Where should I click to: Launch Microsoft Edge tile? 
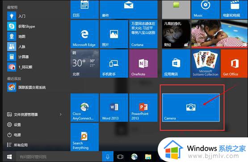[x=84, y=34]
